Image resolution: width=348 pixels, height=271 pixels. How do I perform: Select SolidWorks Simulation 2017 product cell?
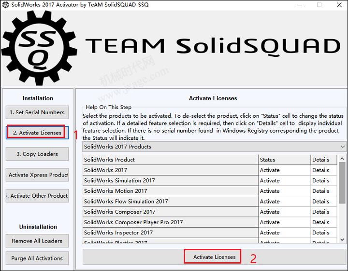[170, 180]
